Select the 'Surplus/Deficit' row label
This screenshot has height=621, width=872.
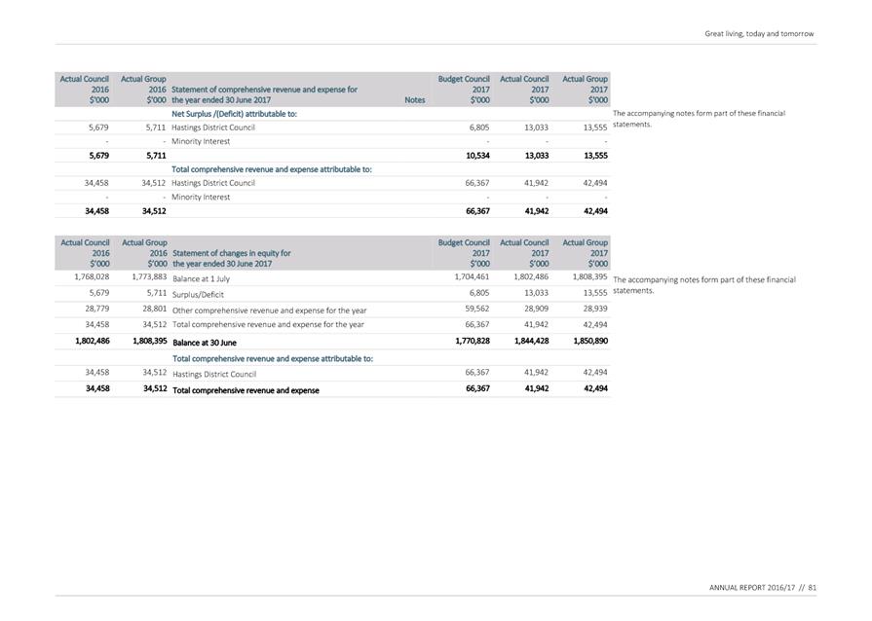[x=198, y=294]
